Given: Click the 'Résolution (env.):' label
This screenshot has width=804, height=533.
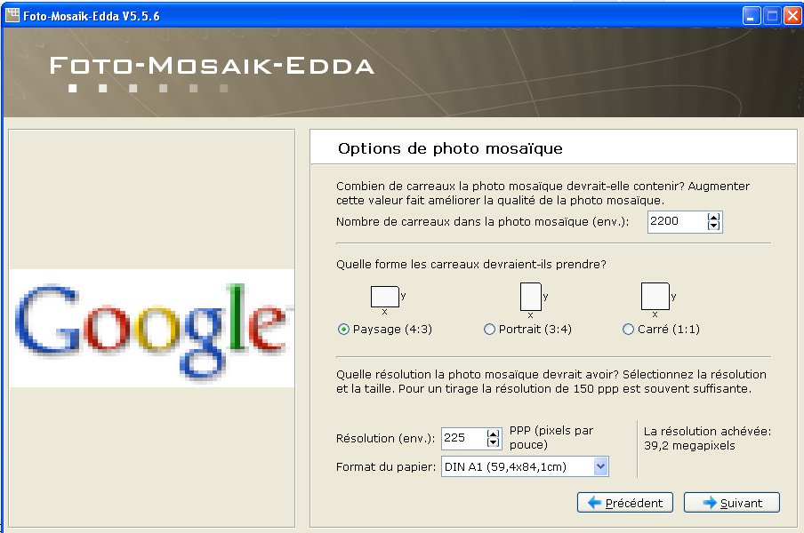Looking at the screenshot, I should [x=385, y=439].
